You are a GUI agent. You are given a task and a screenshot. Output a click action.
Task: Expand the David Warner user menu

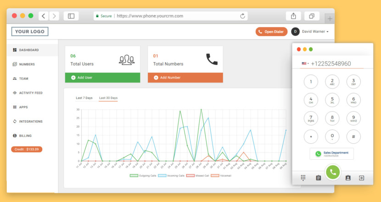310,32
